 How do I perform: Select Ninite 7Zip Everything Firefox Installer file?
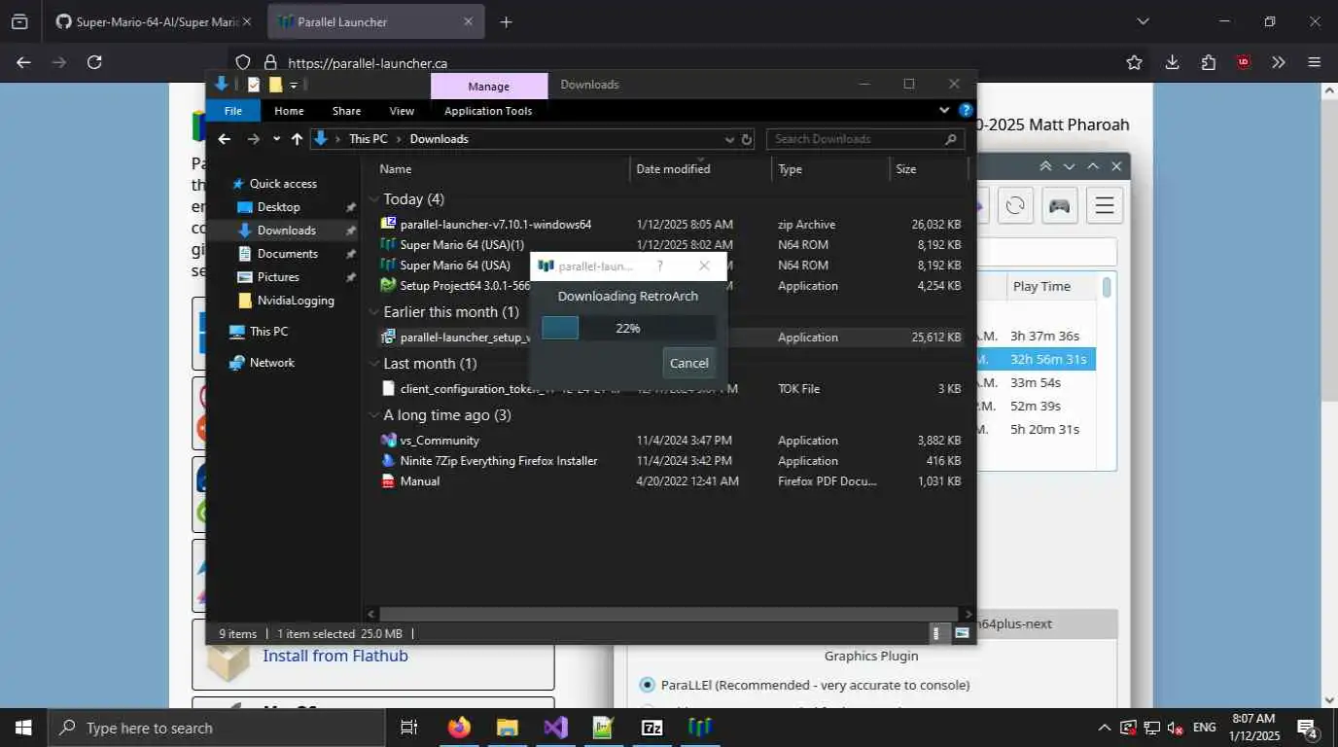pos(499,461)
